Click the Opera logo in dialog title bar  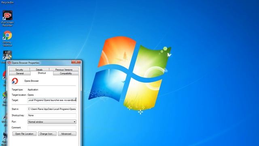click(x=9, y=63)
